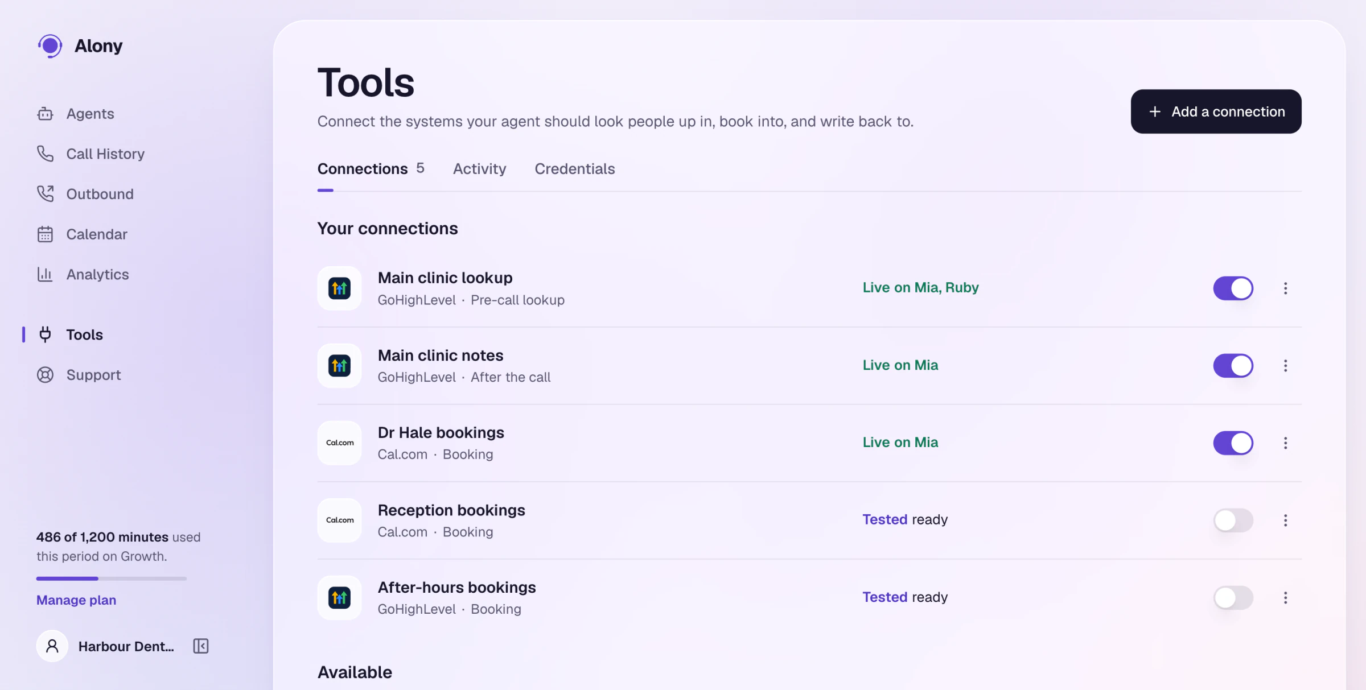
Task: Click Add a connection button
Action: pos(1216,111)
